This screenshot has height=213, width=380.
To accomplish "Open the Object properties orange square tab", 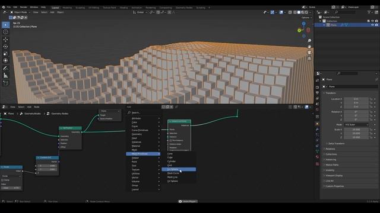I will click(317, 124).
